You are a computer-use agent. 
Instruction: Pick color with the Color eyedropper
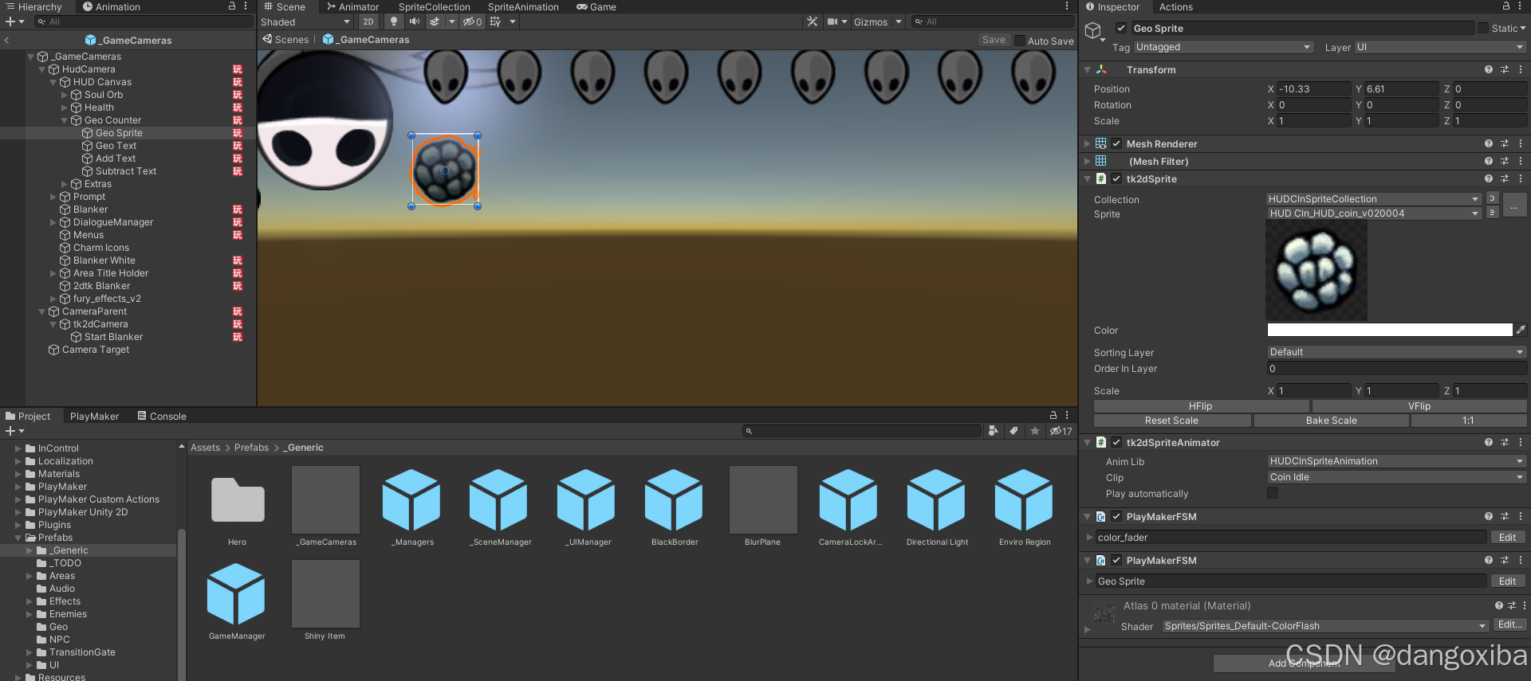(x=1521, y=330)
